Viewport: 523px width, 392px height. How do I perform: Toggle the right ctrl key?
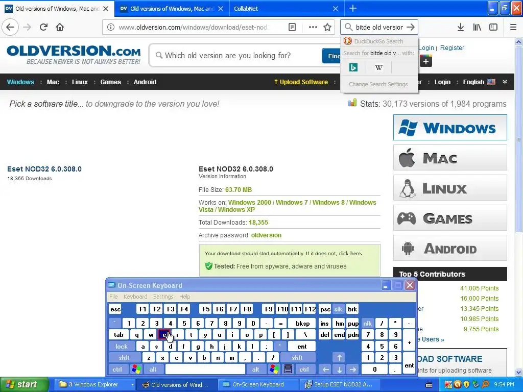click(x=304, y=370)
